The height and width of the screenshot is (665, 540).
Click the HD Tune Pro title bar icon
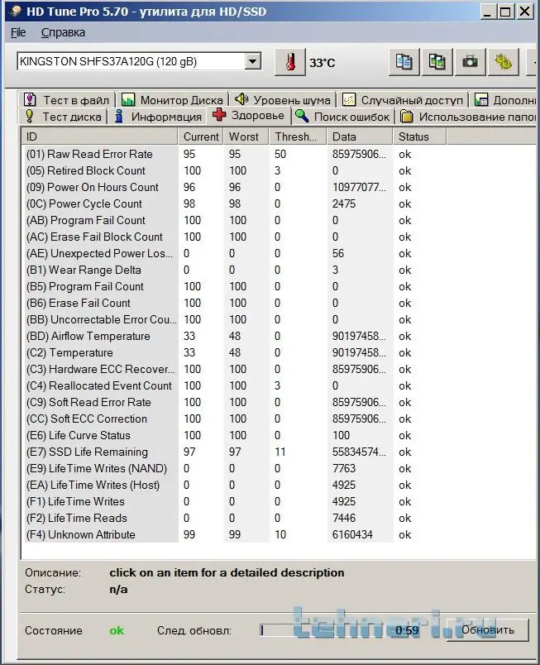pos(16,12)
